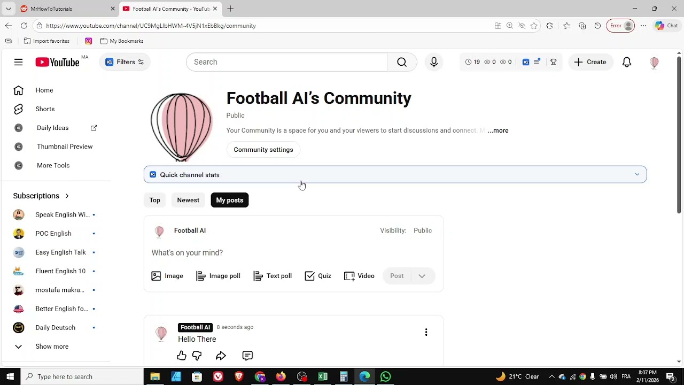The height and width of the screenshot is (385, 684).
Task: Open the Import favorites bookmark
Action: (x=46, y=41)
